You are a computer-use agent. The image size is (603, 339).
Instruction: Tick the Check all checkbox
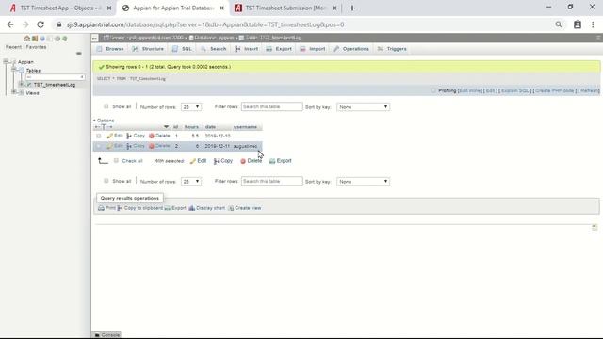pos(116,161)
